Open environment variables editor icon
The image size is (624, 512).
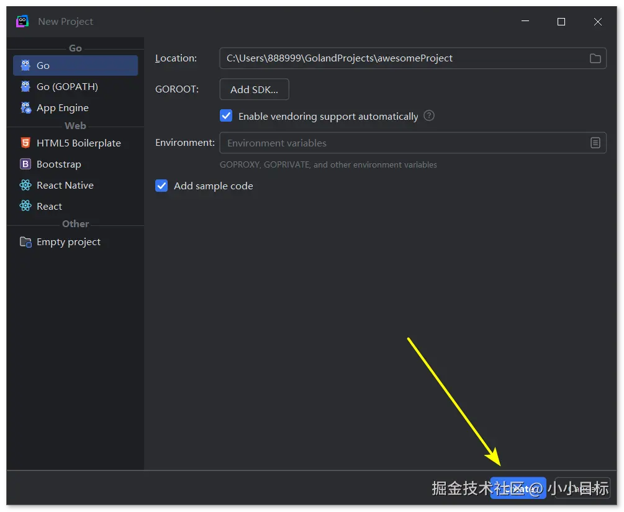pyautogui.click(x=595, y=143)
